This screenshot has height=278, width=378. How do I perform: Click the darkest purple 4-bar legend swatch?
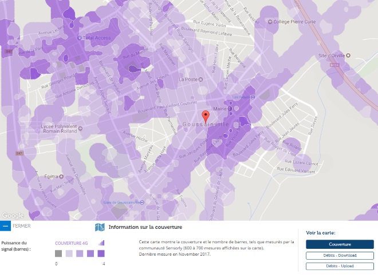pos(101,253)
